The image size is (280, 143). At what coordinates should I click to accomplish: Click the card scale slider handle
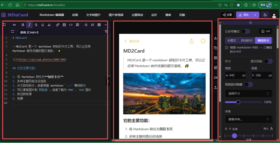pos(238,102)
